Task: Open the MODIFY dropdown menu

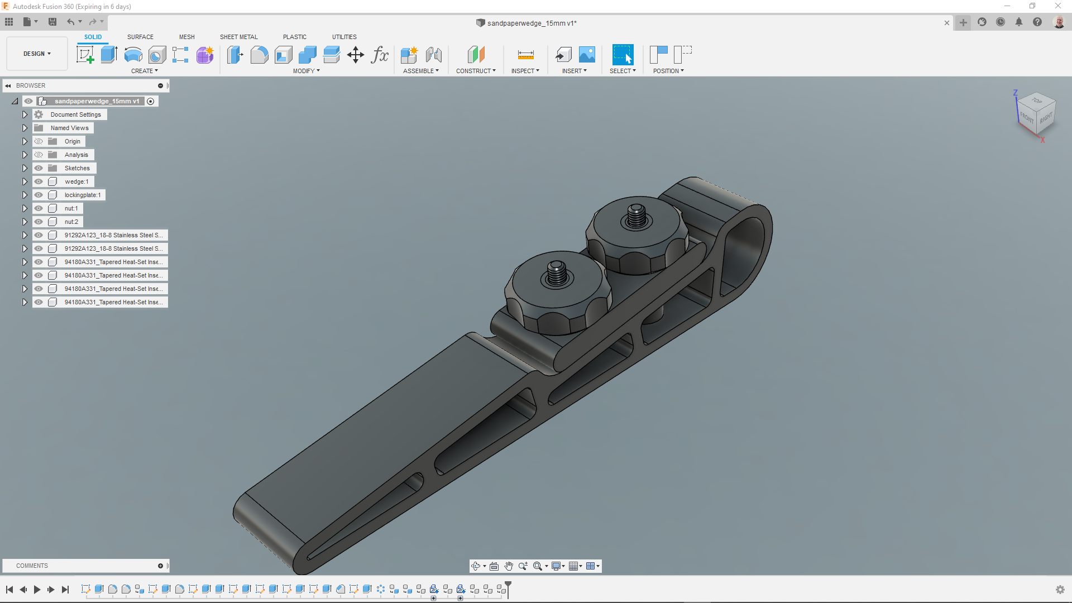Action: (x=307, y=71)
